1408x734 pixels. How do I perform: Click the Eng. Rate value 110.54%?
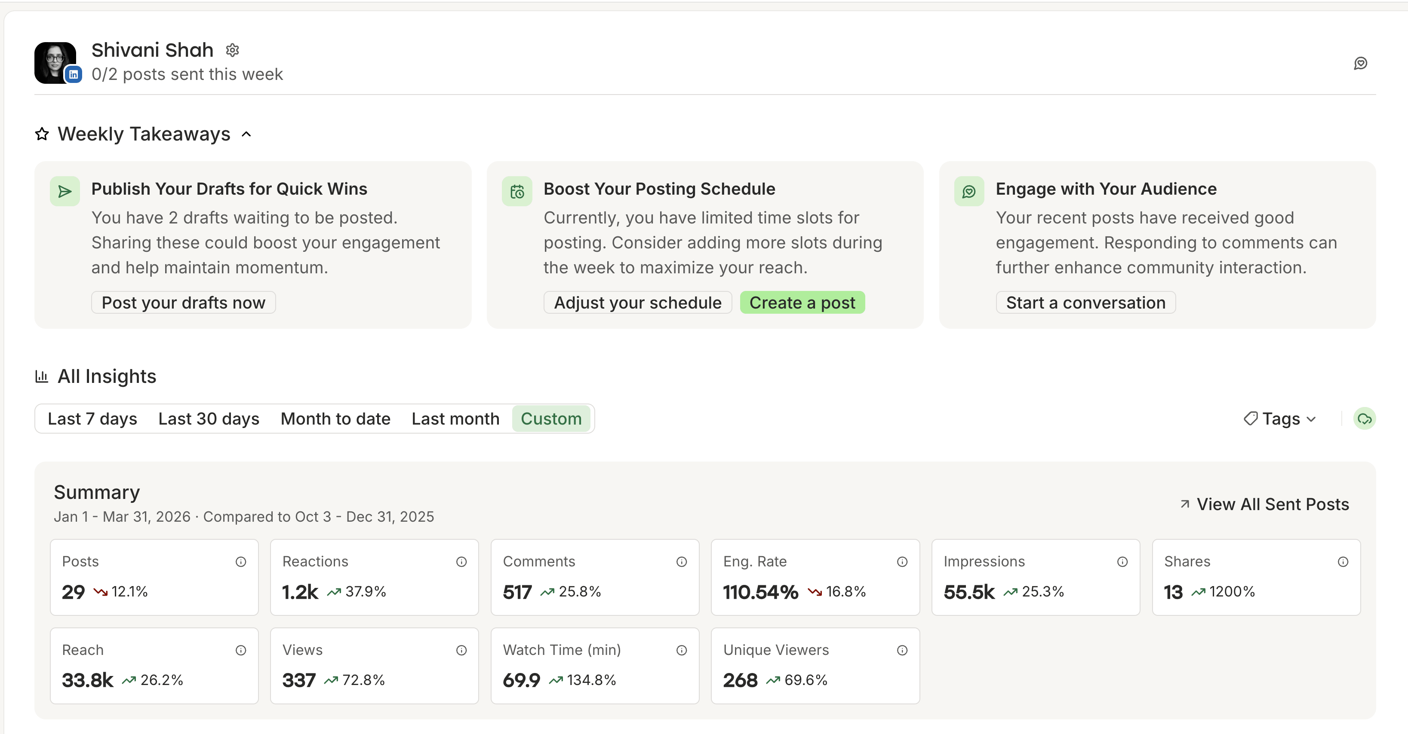pyautogui.click(x=761, y=592)
